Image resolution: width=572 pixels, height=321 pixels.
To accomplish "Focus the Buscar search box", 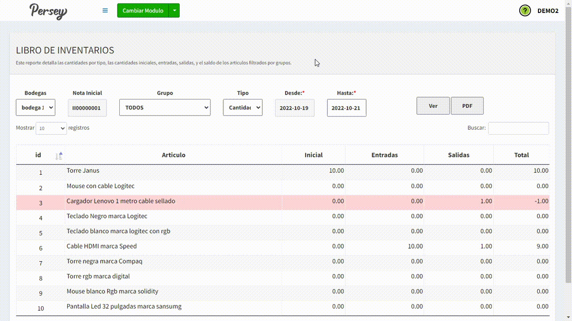I will 518,128.
